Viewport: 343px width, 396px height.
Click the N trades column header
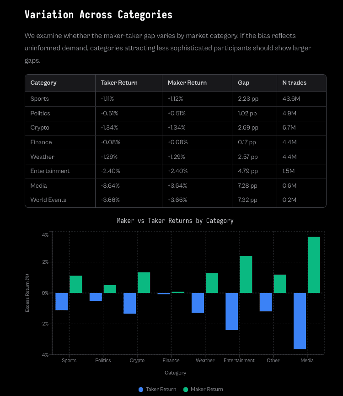pos(294,83)
